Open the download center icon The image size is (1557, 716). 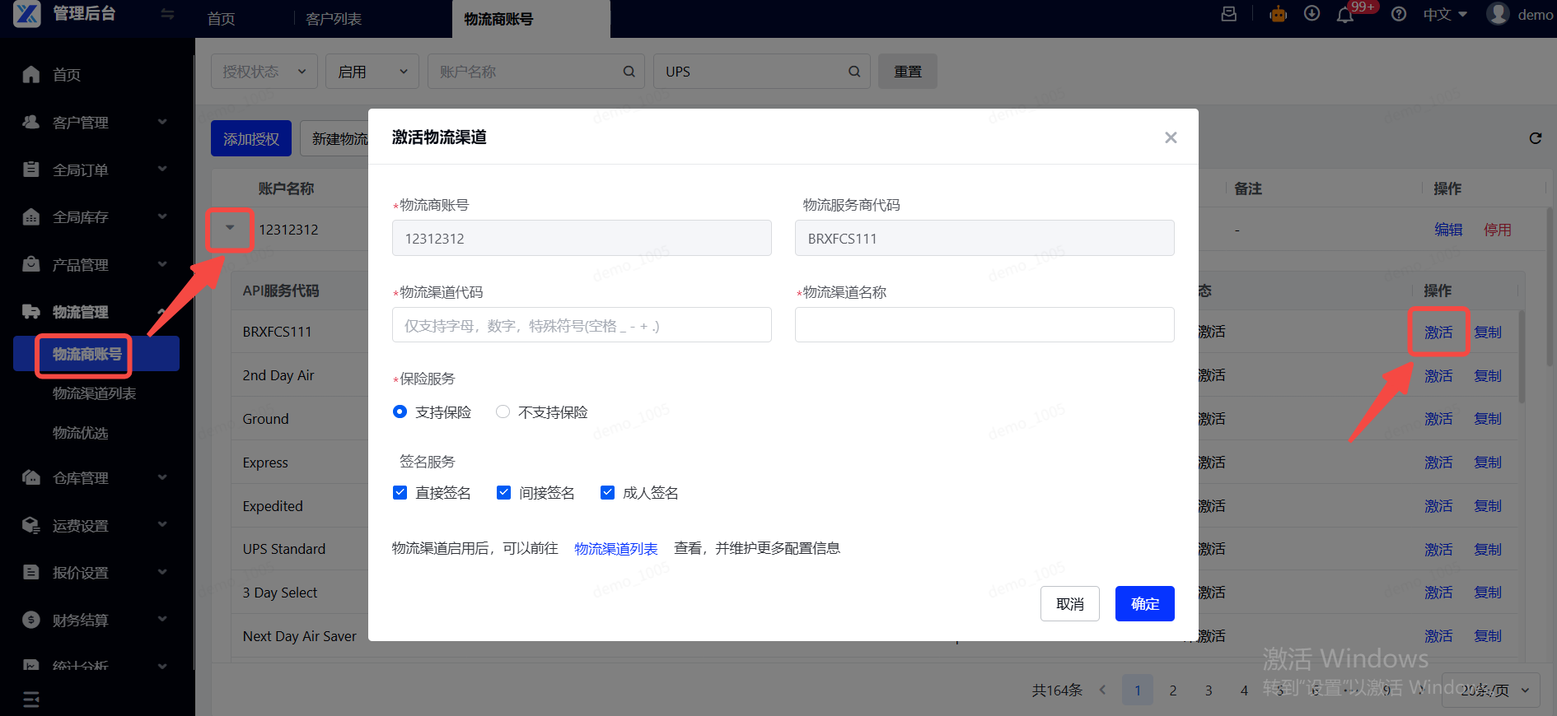(x=1312, y=14)
